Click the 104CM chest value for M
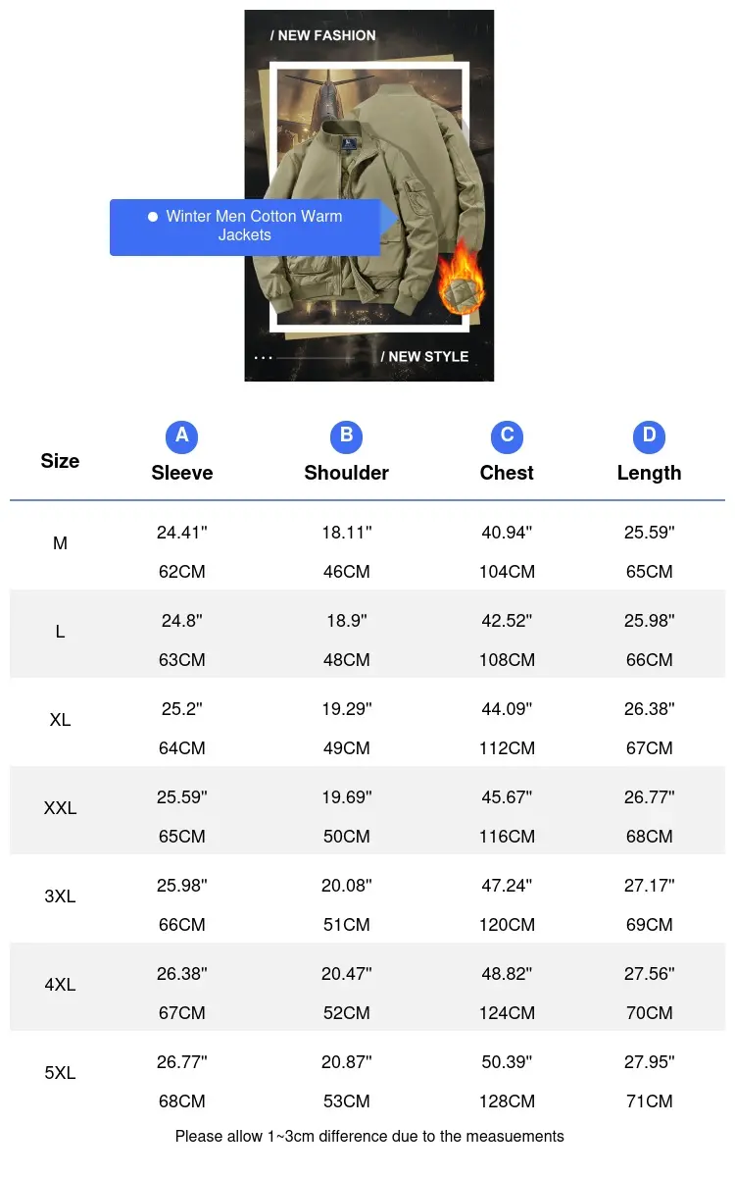Screen dimensions: 735x1177 point(507,572)
